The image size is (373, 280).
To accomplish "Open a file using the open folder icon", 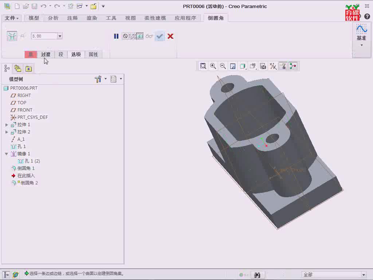I will (x=26, y=6).
